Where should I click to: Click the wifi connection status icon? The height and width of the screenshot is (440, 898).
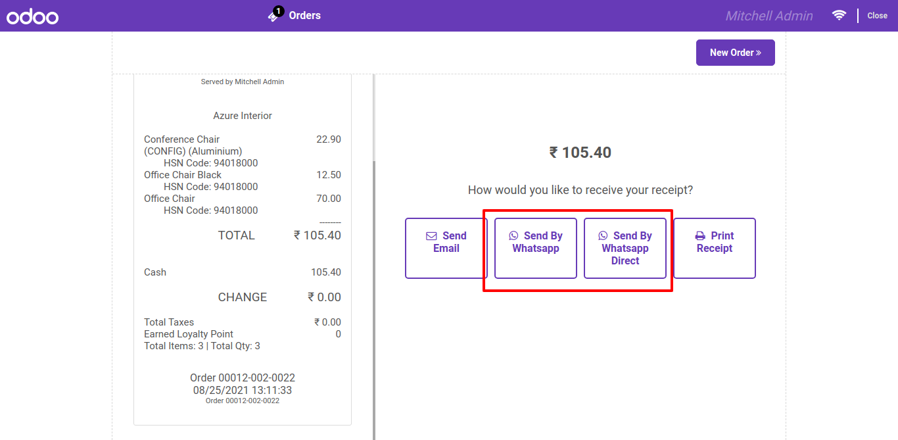tap(839, 15)
